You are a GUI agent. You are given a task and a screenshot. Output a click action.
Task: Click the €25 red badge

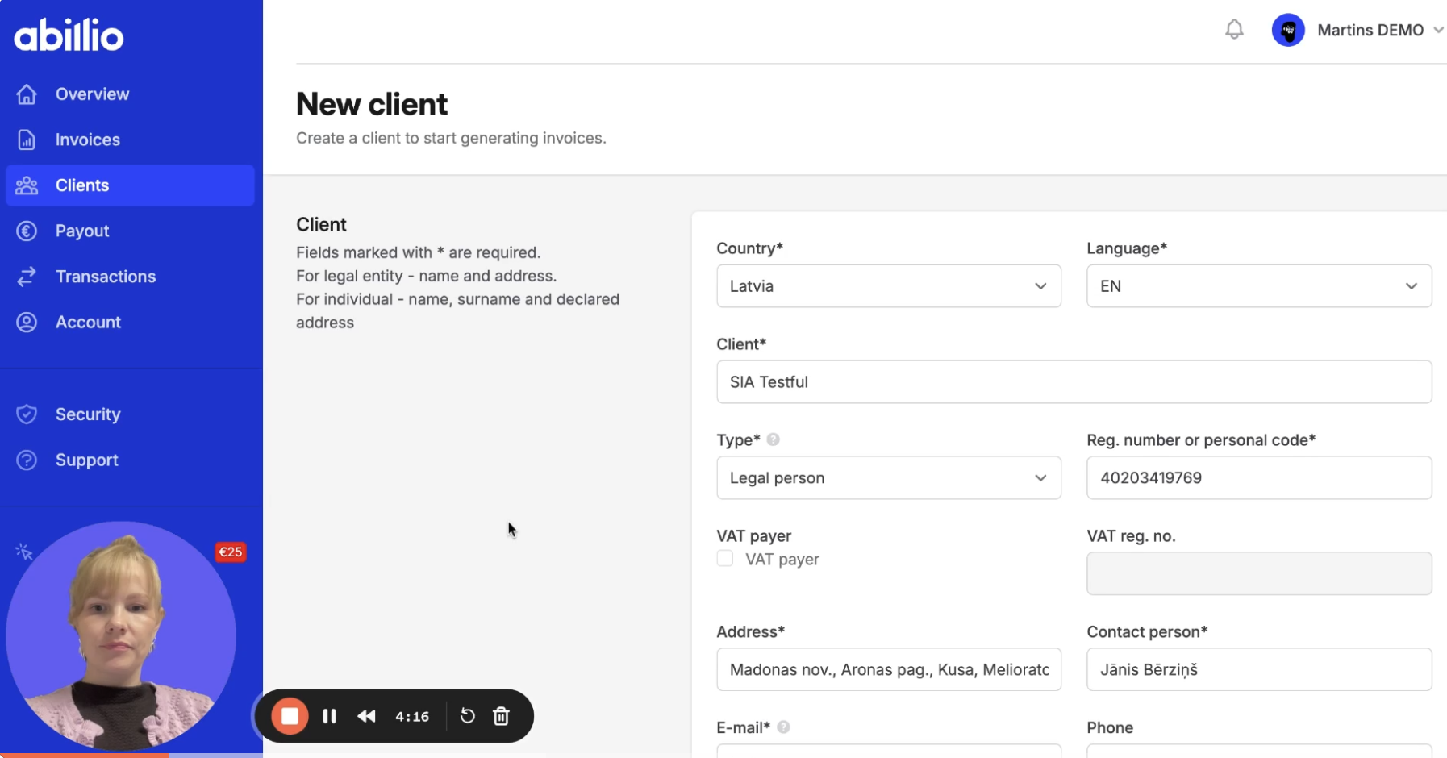coord(231,552)
